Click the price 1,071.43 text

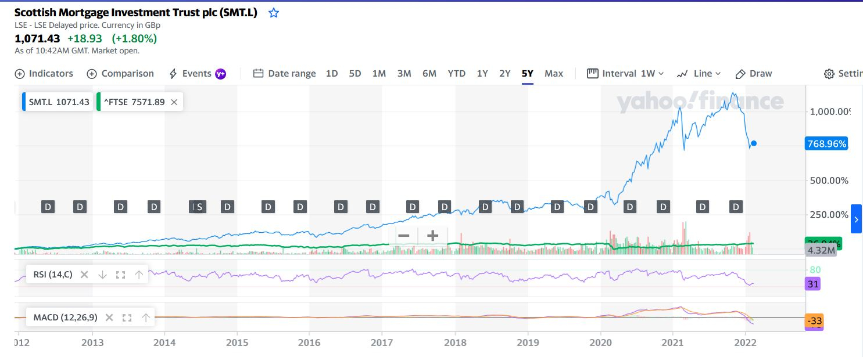click(37, 38)
